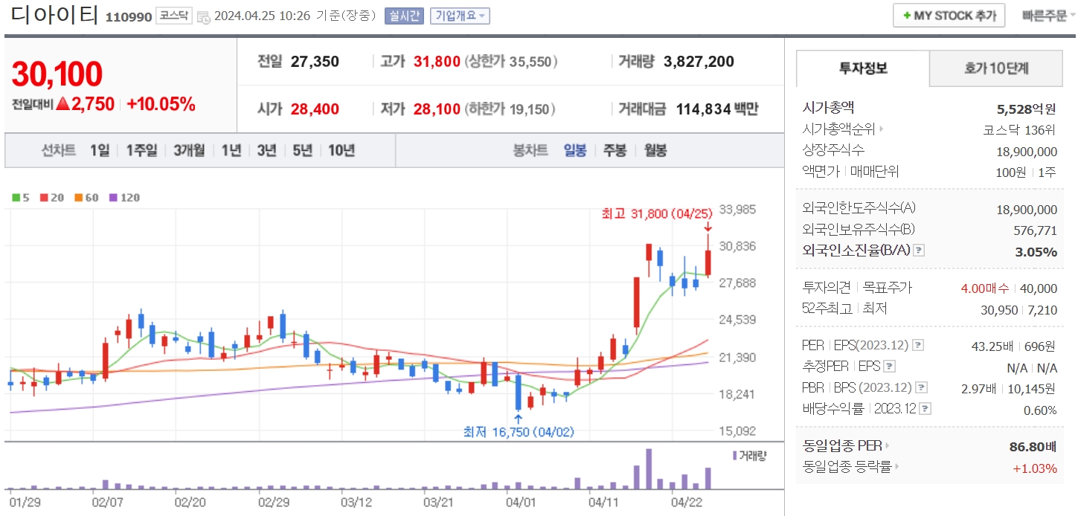The width and height of the screenshot is (1078, 516).
Task: Switch to the 호가 10단계 tab
Action: (996, 68)
